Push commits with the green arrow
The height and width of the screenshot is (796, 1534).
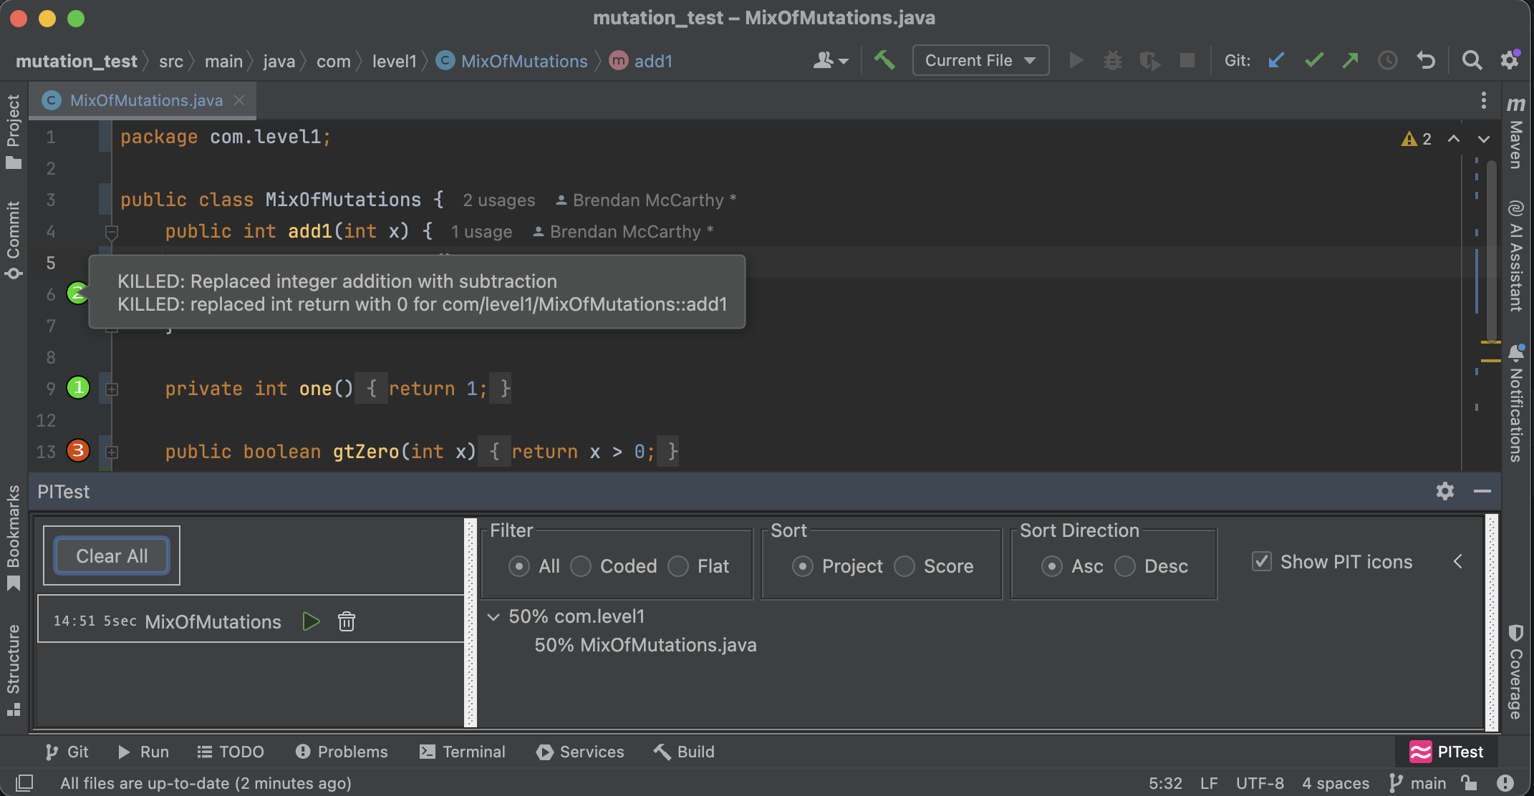1351,60
